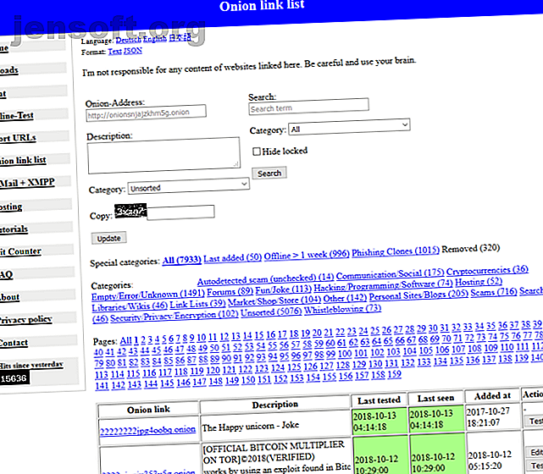Switch language to English
The image size is (543, 474).
pos(155,39)
